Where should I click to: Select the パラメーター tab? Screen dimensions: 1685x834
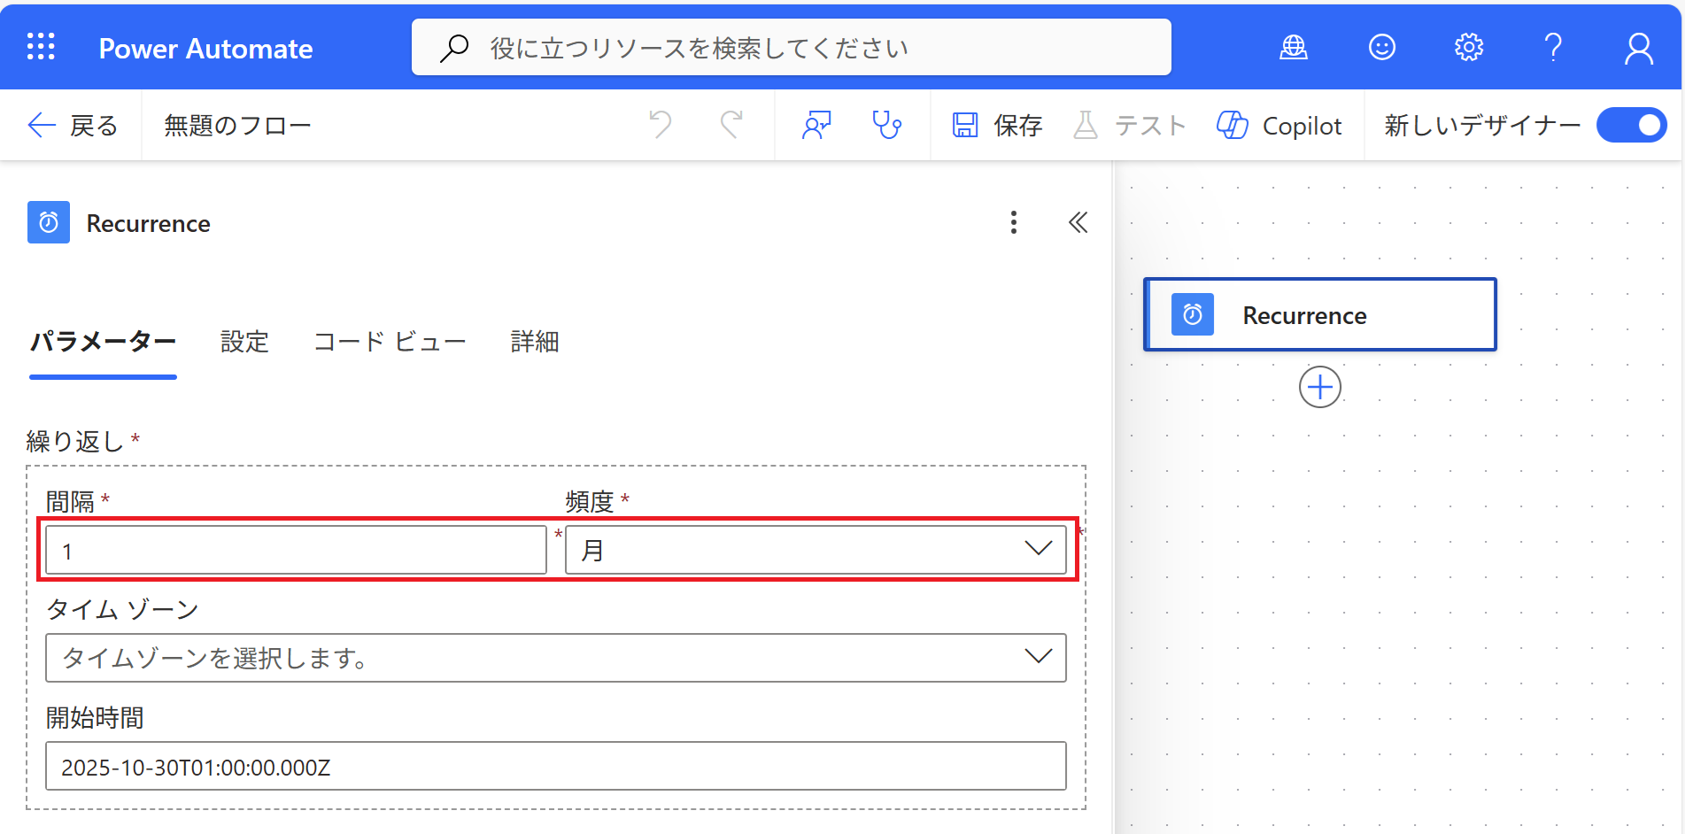pyautogui.click(x=103, y=342)
